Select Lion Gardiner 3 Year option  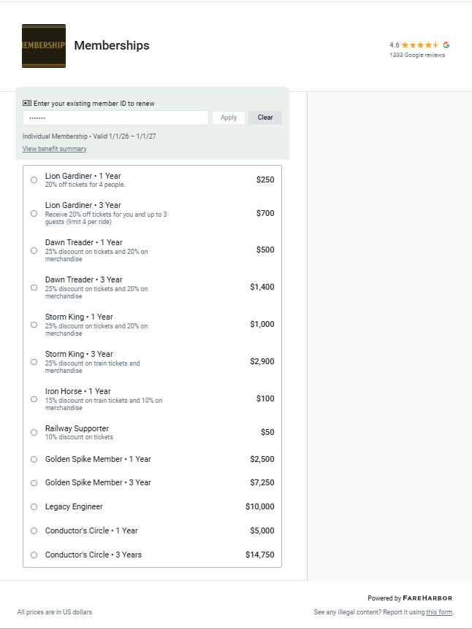[x=34, y=213]
